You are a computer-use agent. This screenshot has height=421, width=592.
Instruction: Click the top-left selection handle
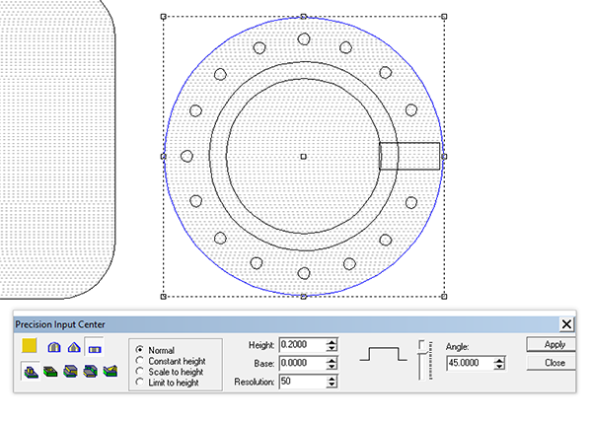(164, 17)
